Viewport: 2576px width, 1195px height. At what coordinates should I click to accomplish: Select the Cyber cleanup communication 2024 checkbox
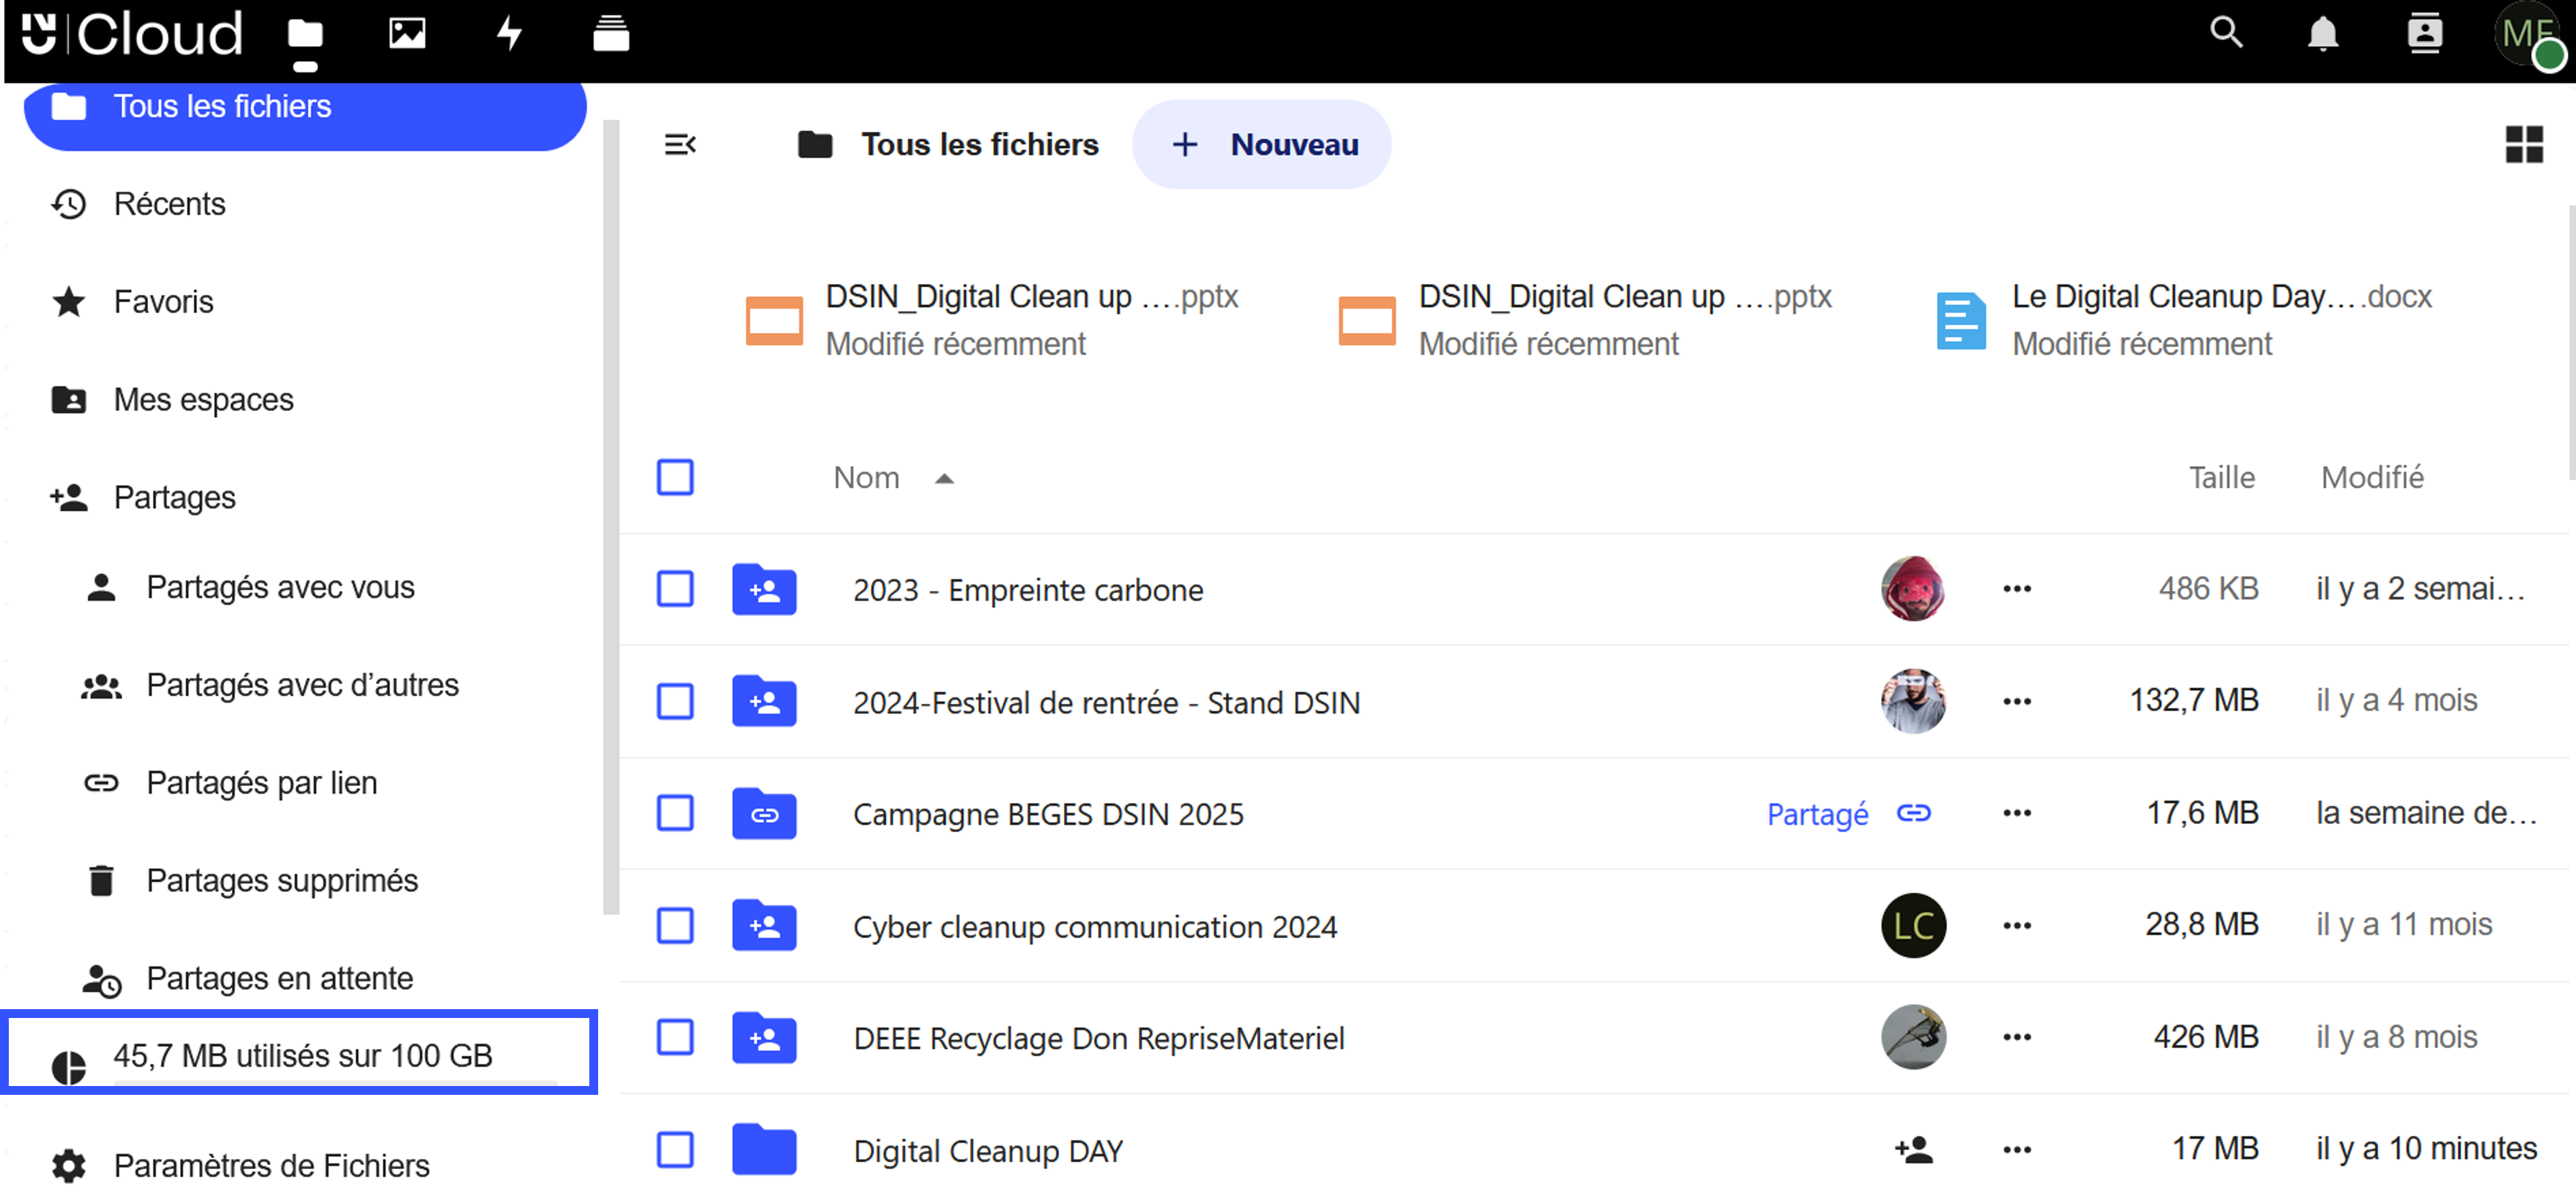tap(675, 926)
